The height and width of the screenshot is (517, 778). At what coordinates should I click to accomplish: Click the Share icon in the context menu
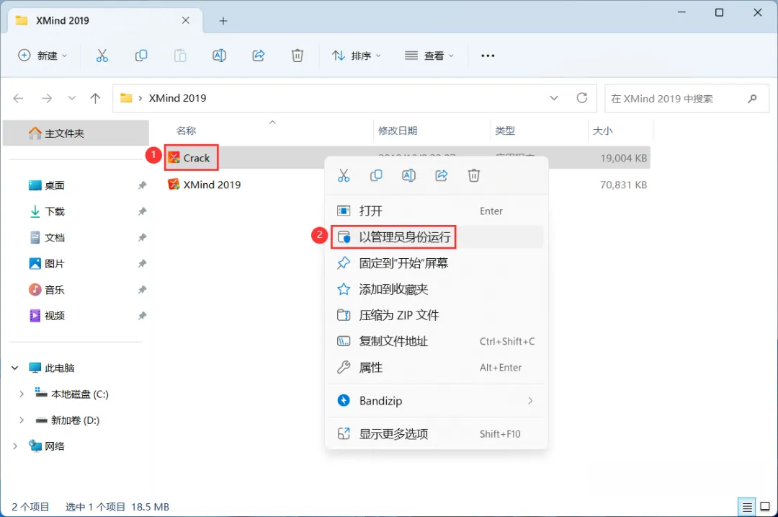point(442,175)
